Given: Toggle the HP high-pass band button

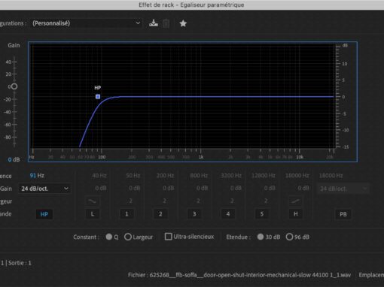Looking at the screenshot, I should 44,214.
